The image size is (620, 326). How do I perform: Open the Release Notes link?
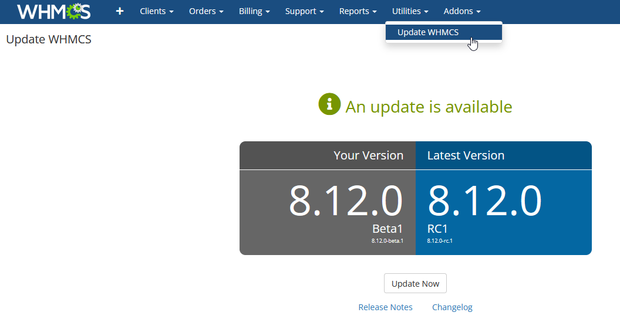[x=385, y=307]
